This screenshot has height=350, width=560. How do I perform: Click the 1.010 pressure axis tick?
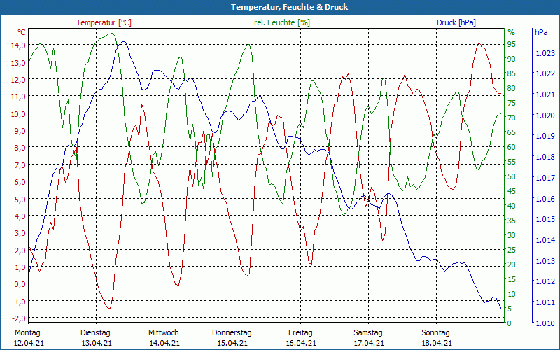[x=545, y=323]
